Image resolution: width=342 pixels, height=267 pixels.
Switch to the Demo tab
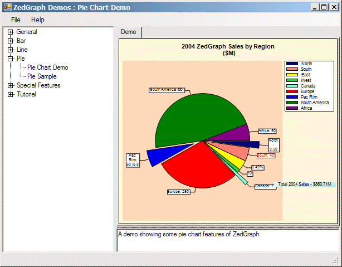(x=128, y=32)
